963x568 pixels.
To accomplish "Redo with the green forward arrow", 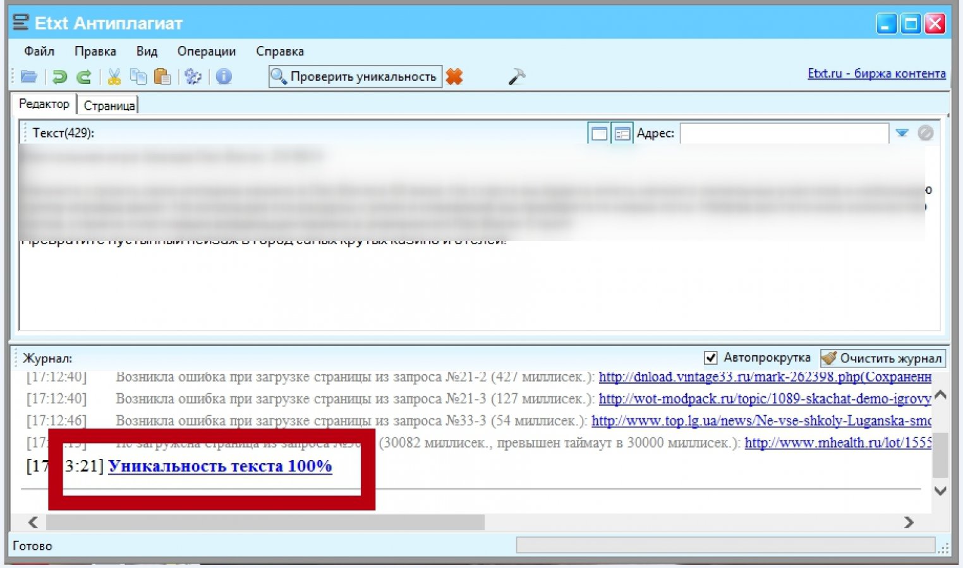I will 83,77.
